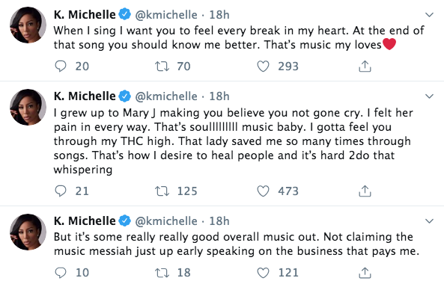Share the Mary J tweet

pos(365,191)
